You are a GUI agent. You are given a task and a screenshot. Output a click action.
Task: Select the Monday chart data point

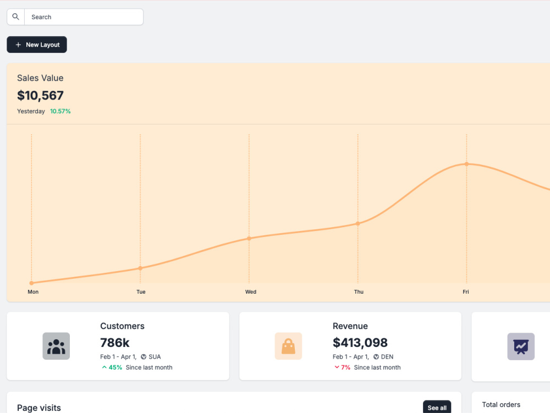tap(31, 283)
